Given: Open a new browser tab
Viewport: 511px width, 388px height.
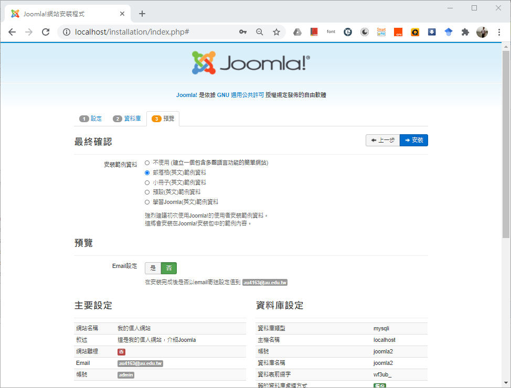Looking at the screenshot, I should [142, 14].
